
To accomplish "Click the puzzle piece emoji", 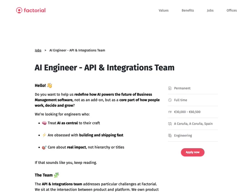I will [56, 175].
